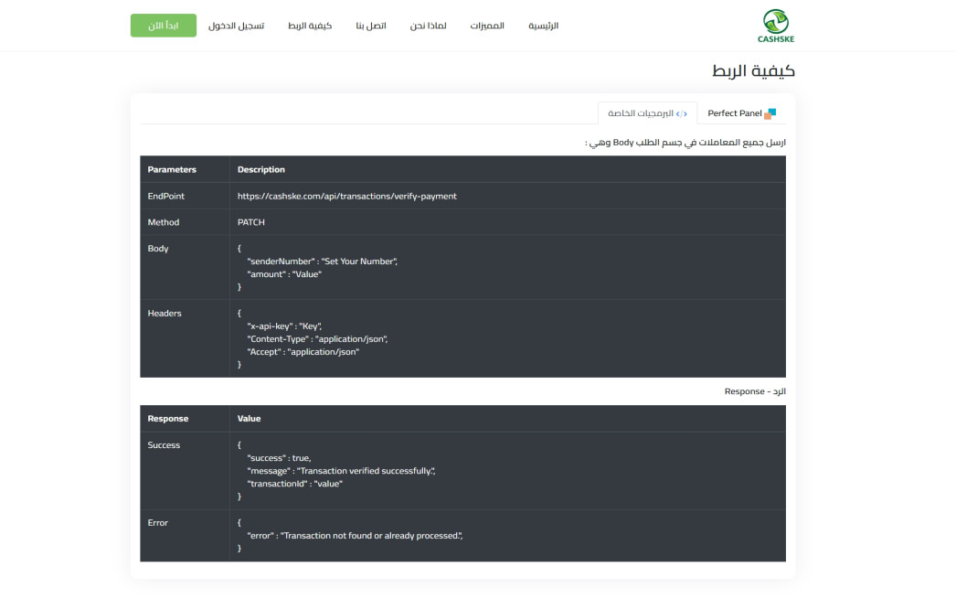Image resolution: width=956 pixels, height=598 pixels.
Task: Click the Perfect Panel tab icon
Action: (x=770, y=113)
